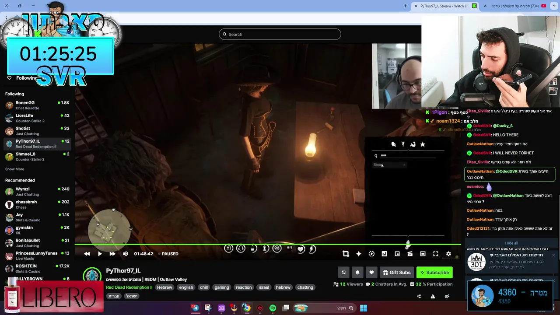560x315 pixels.
Task: Open Snipping Tool from the taskbar
Action: tap(208, 308)
